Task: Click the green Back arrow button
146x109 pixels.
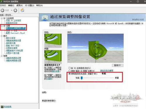Action: coord(3,10)
